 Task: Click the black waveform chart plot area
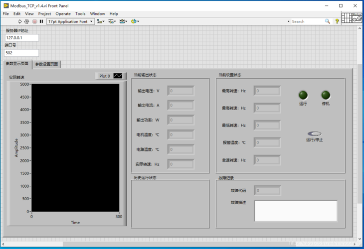click(x=75, y=148)
